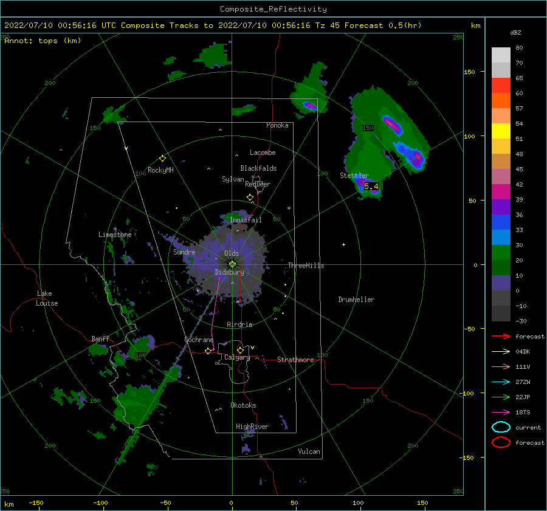Click the yellow diamond marker near RockyMH
This screenshot has width=547, height=511.
[x=162, y=159]
